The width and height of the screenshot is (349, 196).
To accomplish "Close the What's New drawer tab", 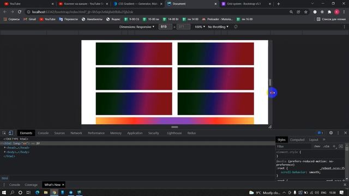I will tap(63, 185).
